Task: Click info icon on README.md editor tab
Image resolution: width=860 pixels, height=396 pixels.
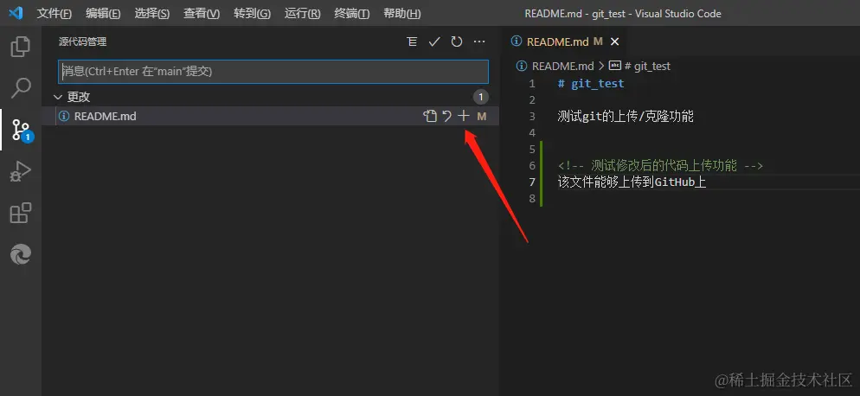Action: [517, 42]
